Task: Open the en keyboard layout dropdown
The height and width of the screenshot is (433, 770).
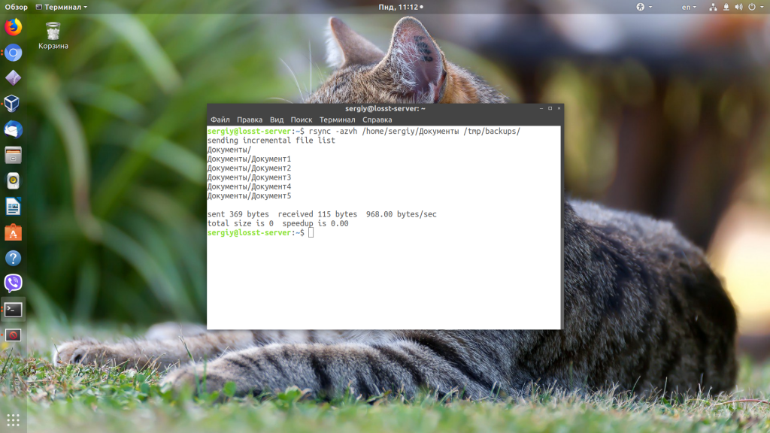Action: pyautogui.click(x=689, y=7)
